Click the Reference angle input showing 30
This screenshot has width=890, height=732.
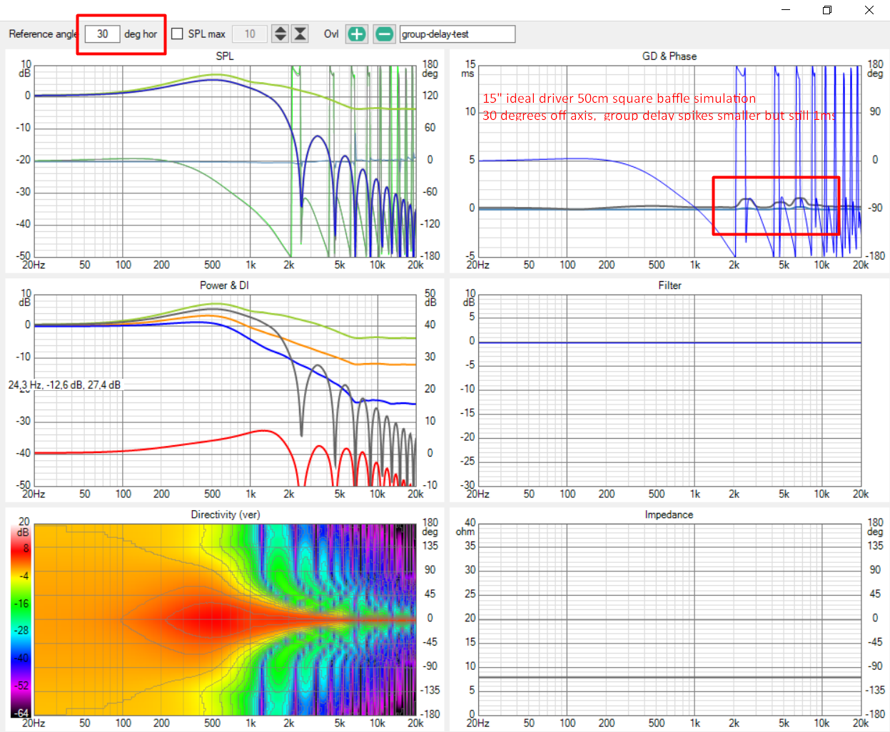tap(103, 34)
